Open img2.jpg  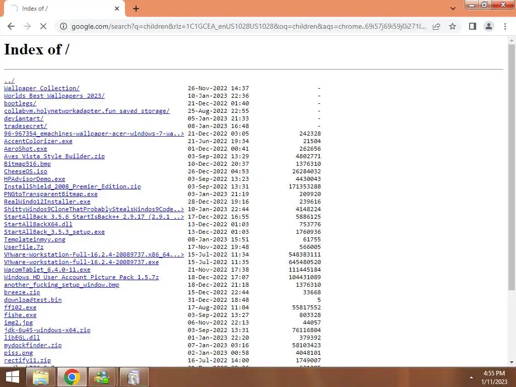(x=19, y=323)
